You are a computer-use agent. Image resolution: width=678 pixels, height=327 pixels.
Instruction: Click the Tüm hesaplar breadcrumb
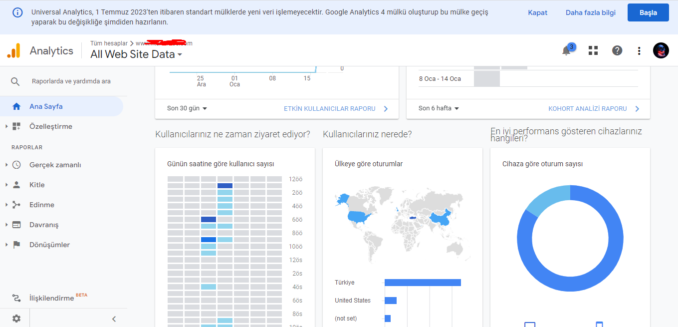point(109,43)
